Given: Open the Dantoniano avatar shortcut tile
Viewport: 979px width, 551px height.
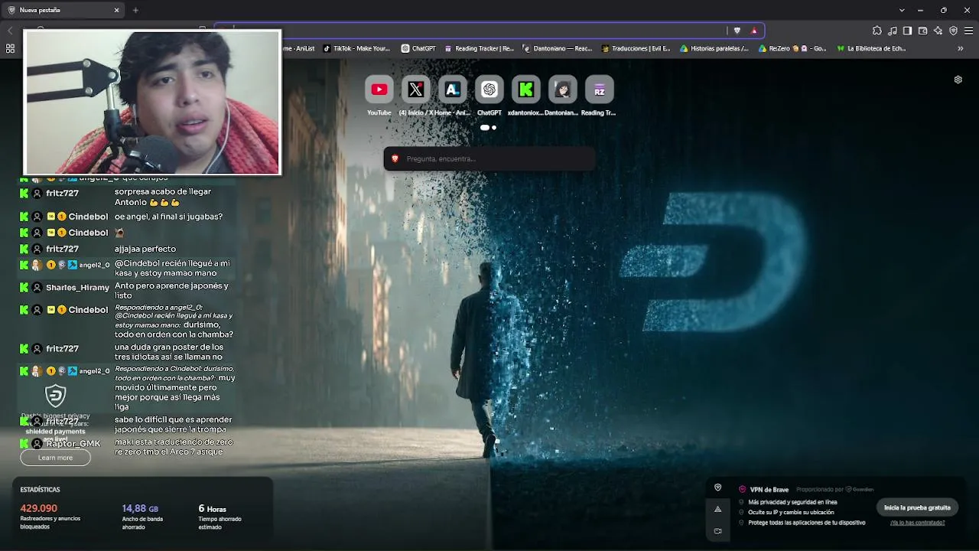Looking at the screenshot, I should [562, 90].
